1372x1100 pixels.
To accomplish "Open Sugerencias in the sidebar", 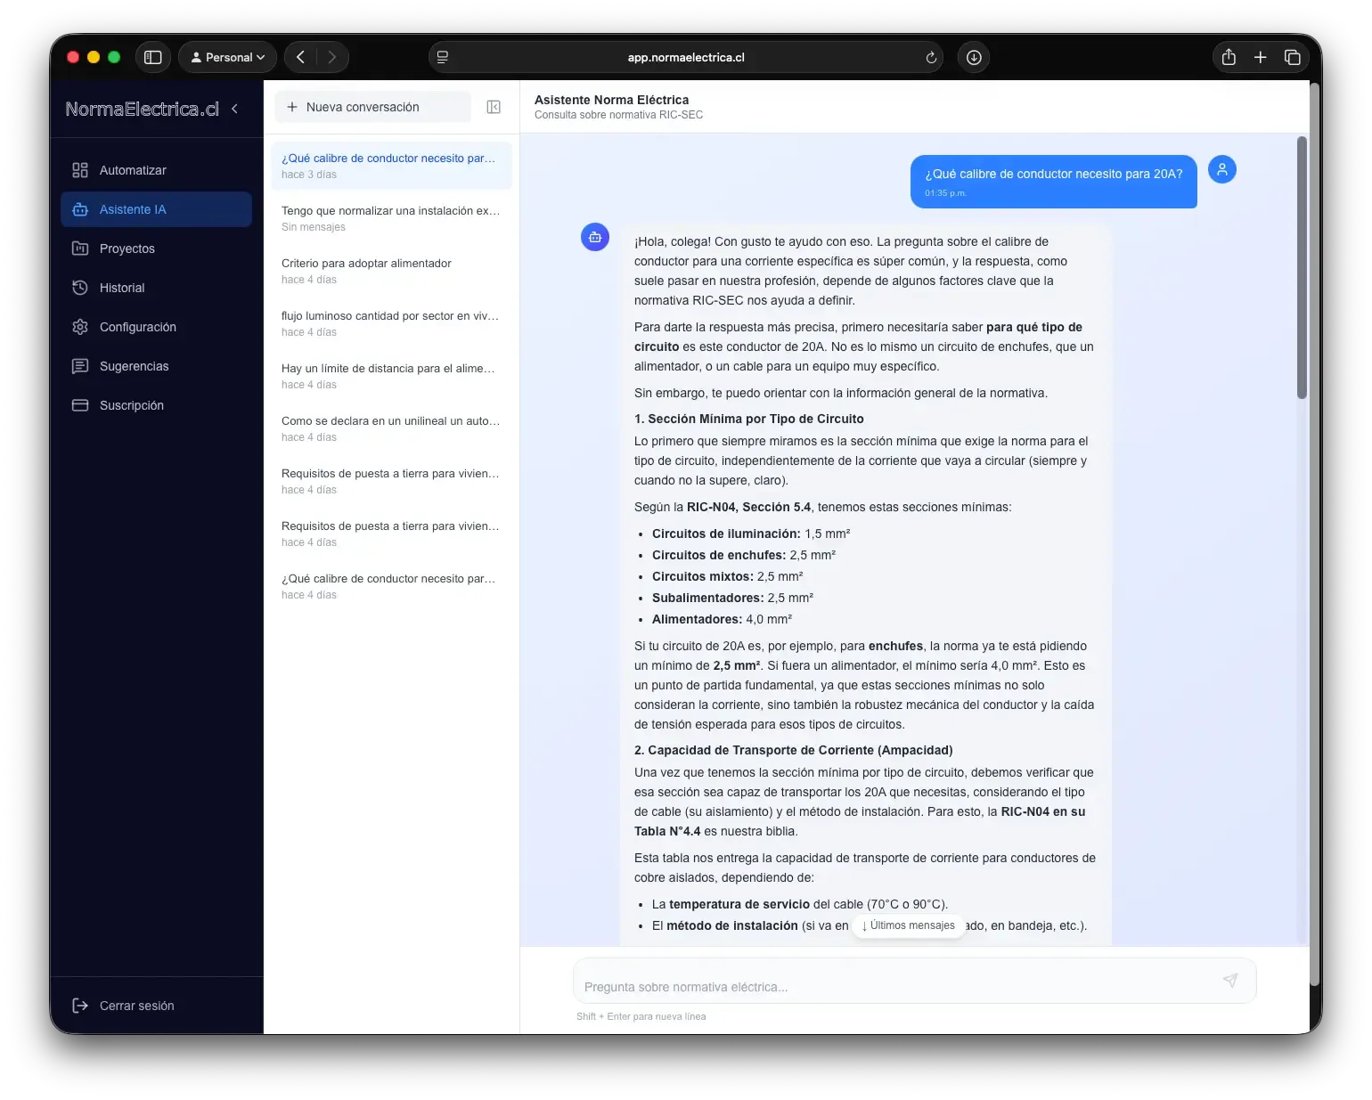I will 156,366.
